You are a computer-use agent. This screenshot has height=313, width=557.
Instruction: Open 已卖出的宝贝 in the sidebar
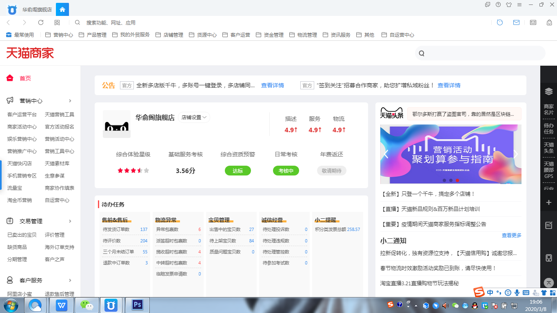pyautogui.click(x=22, y=235)
